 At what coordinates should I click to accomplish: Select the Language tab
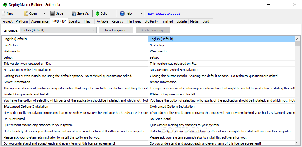pos(59,21)
